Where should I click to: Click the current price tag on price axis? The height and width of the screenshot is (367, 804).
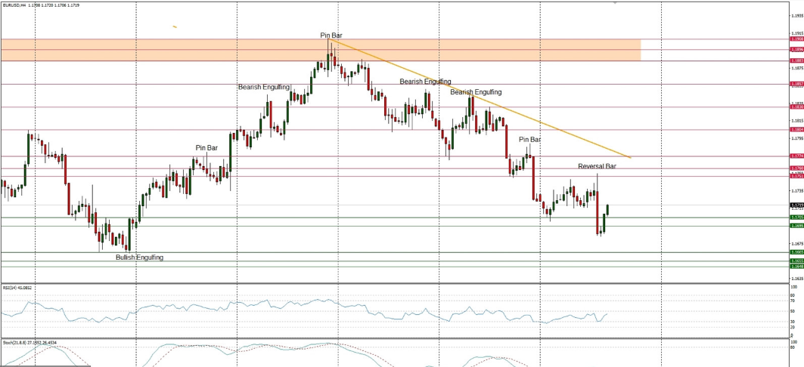click(796, 205)
